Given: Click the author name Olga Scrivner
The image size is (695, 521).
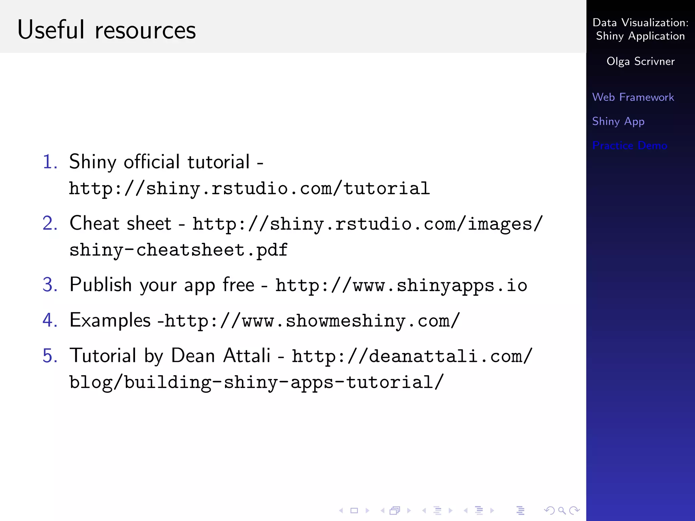Looking at the screenshot, I should [x=640, y=61].
